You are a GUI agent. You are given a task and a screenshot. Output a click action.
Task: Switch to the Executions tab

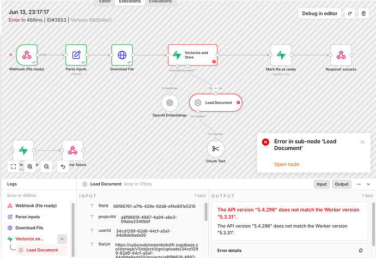pyautogui.click(x=130, y=2)
